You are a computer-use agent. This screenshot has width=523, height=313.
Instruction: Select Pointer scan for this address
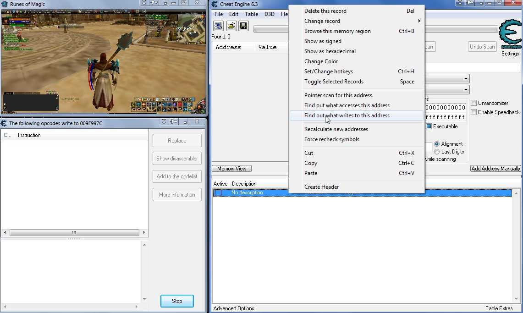tap(338, 95)
